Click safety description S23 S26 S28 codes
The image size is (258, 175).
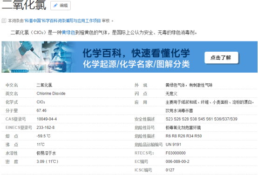tap(201, 119)
